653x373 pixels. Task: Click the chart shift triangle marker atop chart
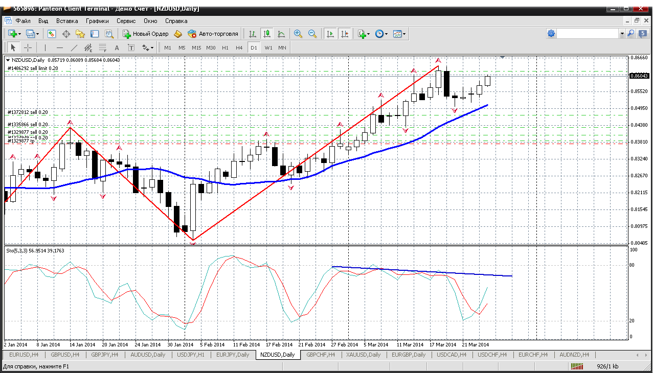pyautogui.click(x=503, y=57)
